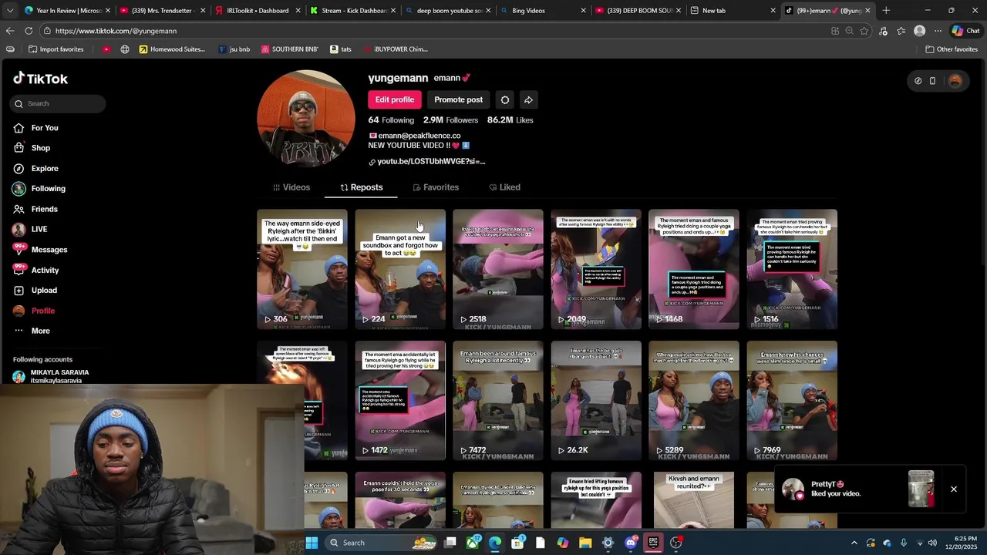Open profile settings gear icon
The width and height of the screenshot is (987, 555).
[x=505, y=99]
